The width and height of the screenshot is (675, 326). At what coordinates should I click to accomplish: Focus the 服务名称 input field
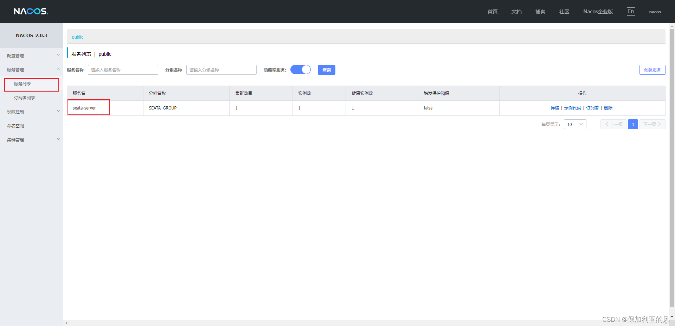[123, 70]
